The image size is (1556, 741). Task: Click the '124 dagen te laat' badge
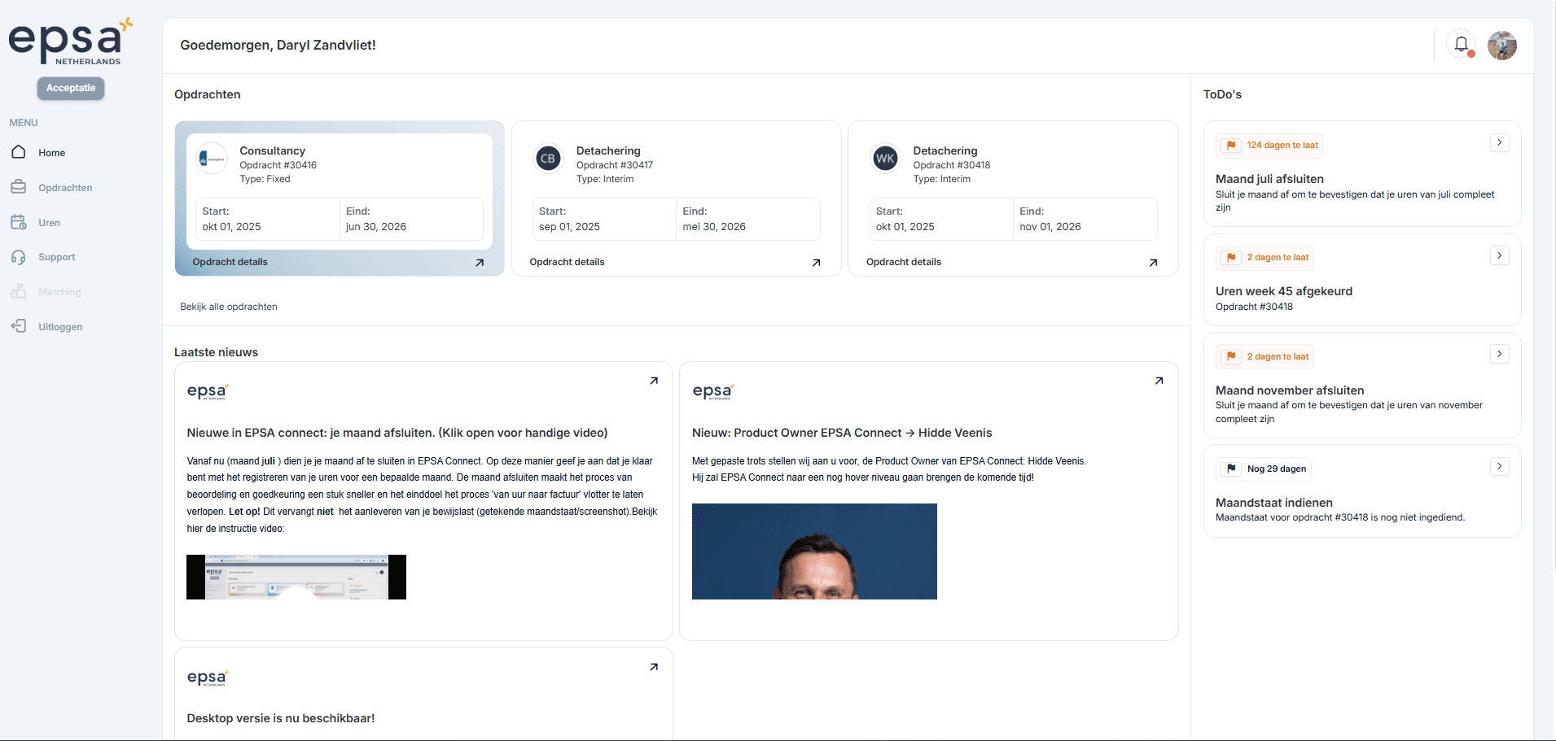(1269, 146)
